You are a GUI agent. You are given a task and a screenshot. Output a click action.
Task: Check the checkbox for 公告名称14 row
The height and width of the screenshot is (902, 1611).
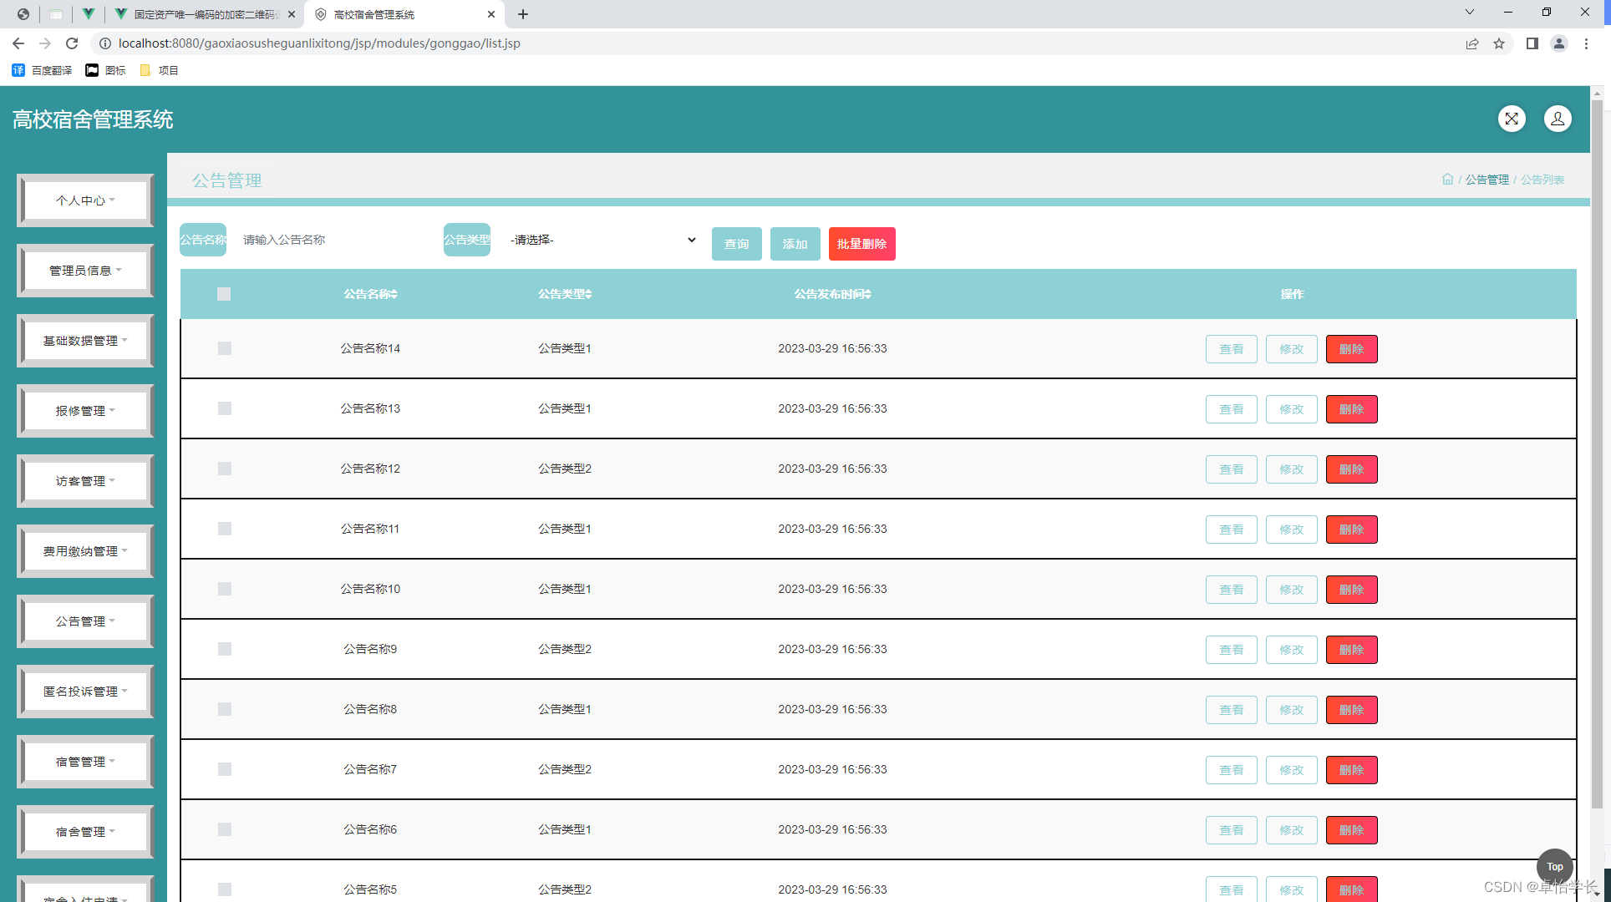click(x=225, y=348)
